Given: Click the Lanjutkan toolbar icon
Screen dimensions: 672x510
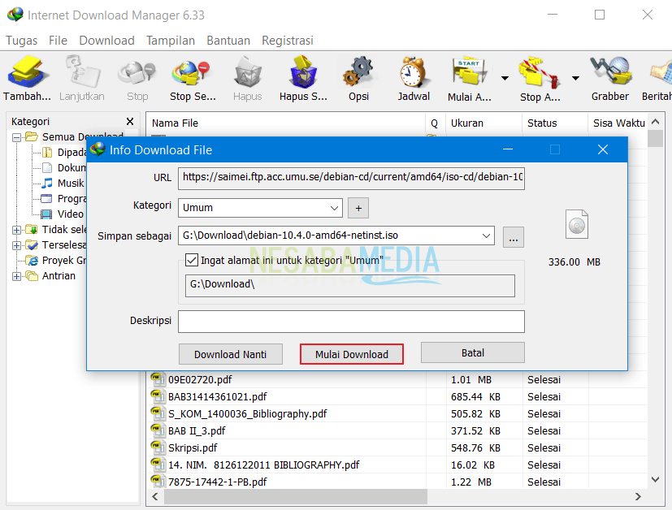Looking at the screenshot, I should coord(82,72).
